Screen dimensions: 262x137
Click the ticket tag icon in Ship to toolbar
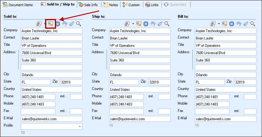pyautogui.click(x=160, y=24)
